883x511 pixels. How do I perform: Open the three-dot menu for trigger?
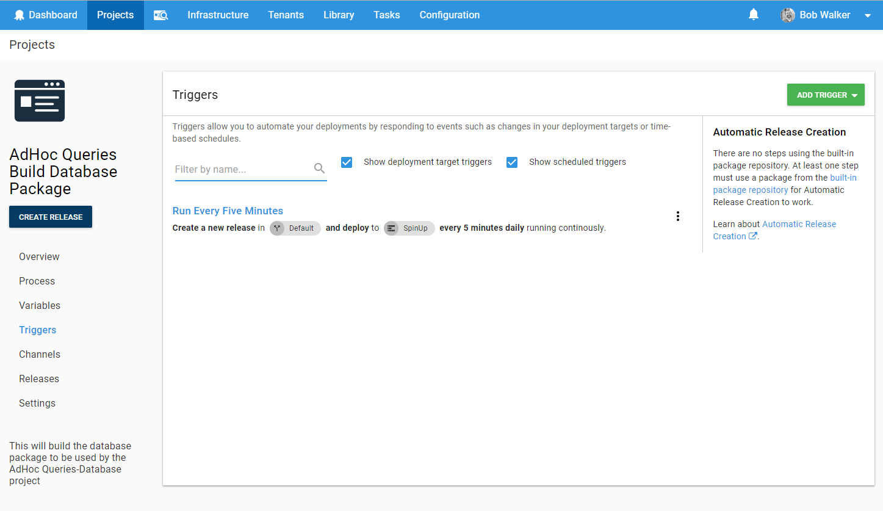pyautogui.click(x=677, y=216)
